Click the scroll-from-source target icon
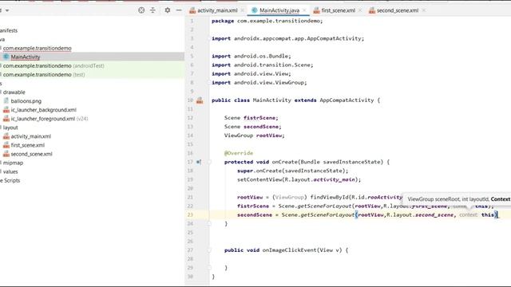The width and height of the screenshot is (511, 287). 141,10
